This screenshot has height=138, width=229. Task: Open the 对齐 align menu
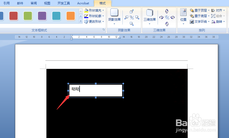point(218,10)
